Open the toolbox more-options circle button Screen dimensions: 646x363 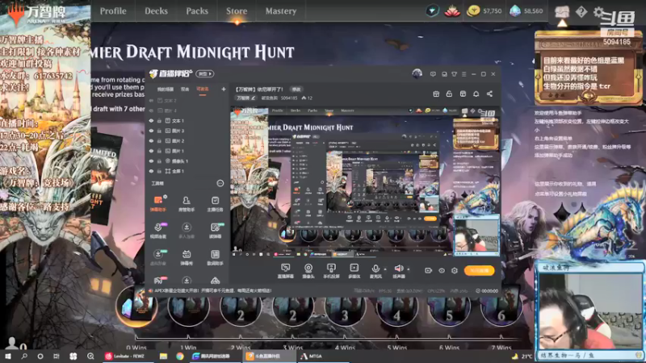[x=220, y=183]
